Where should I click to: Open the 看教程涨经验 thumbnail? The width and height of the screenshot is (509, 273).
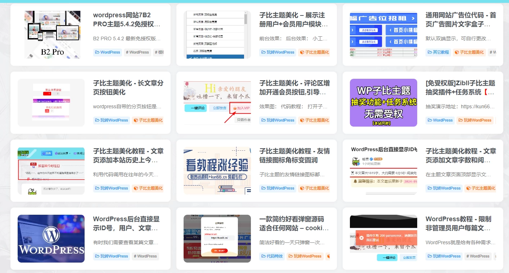pos(217,170)
